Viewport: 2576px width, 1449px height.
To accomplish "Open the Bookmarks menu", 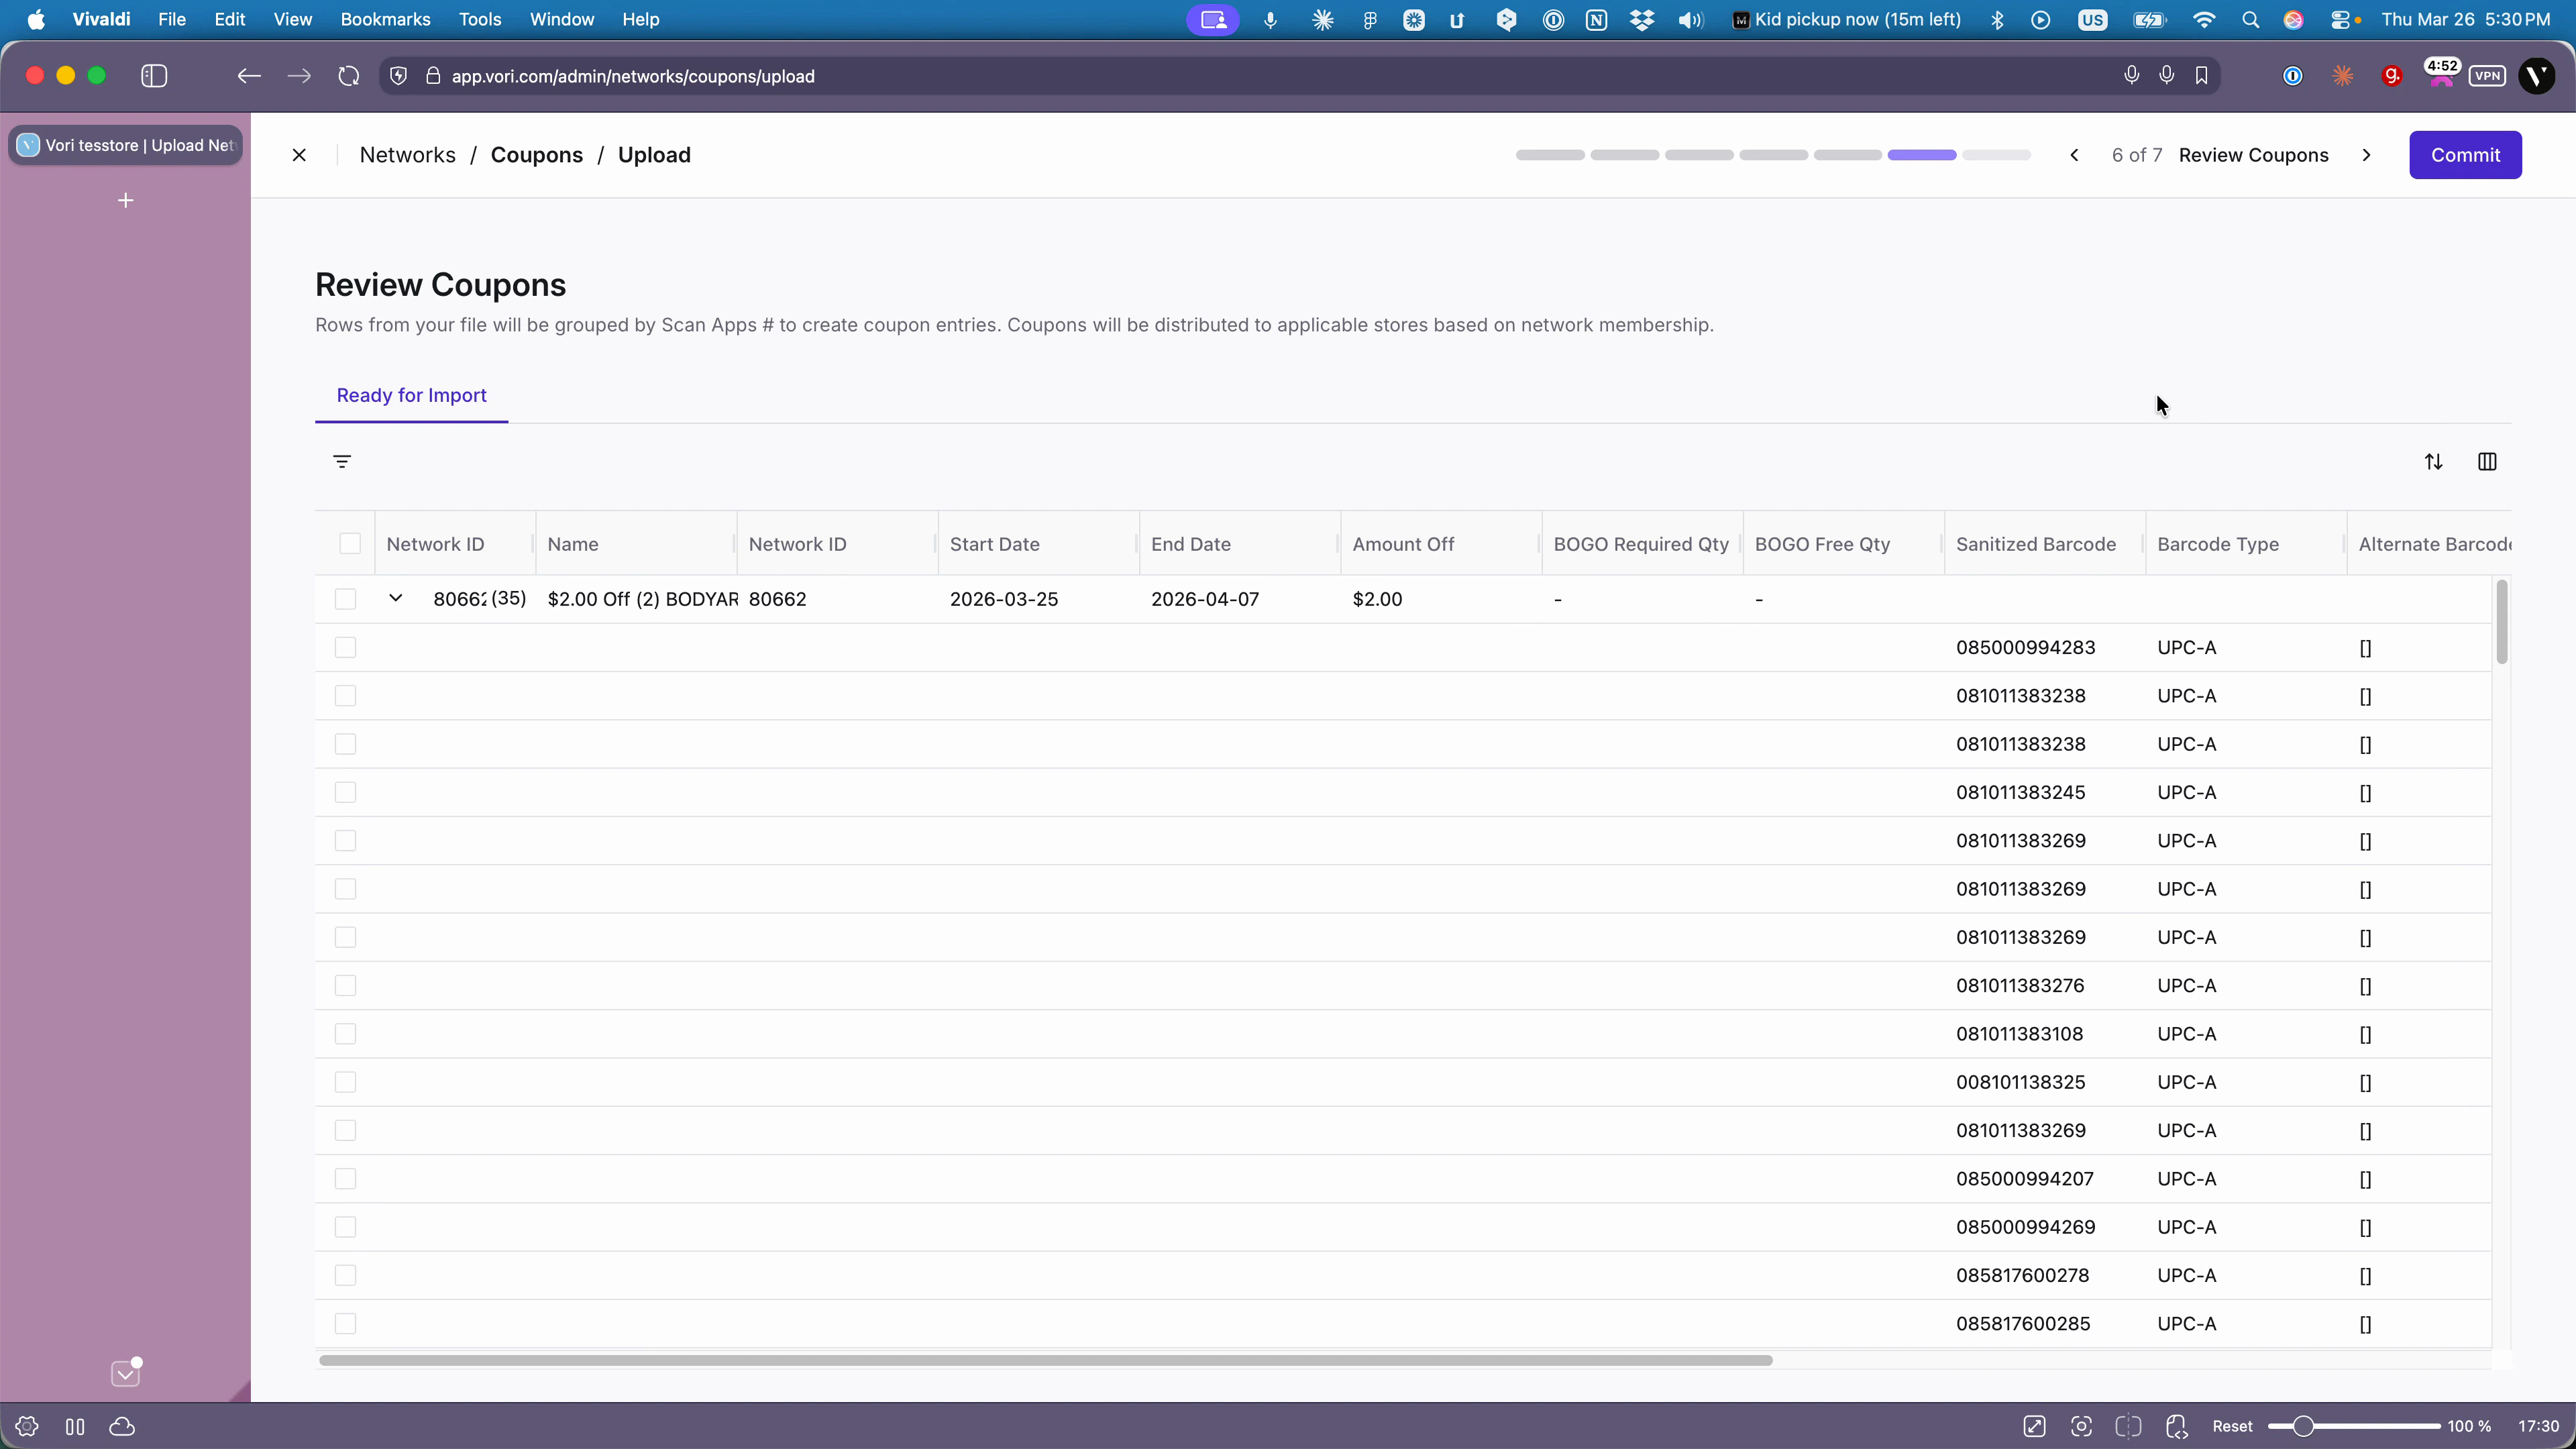I will 385,19.
